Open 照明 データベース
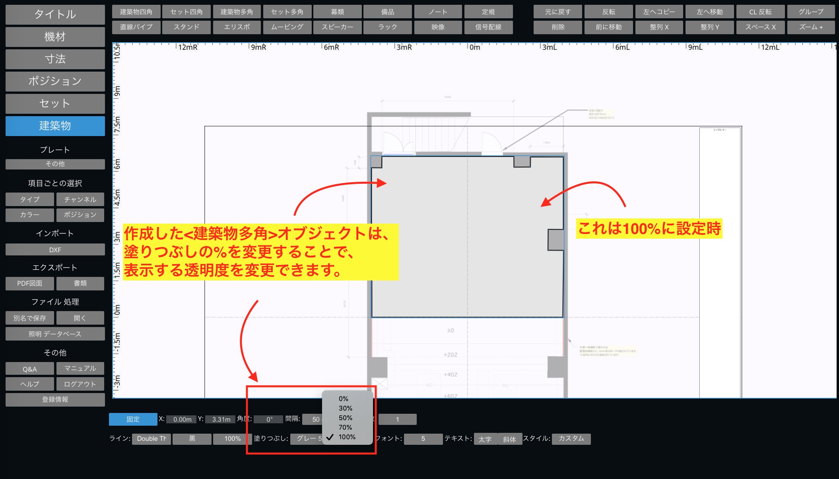This screenshot has height=479, width=839. tap(55, 334)
